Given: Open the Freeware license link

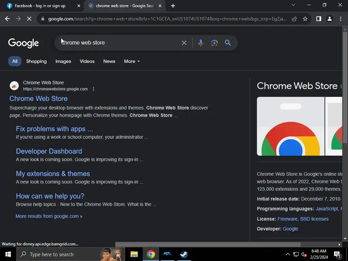Looking at the screenshot, I should click(287, 219).
